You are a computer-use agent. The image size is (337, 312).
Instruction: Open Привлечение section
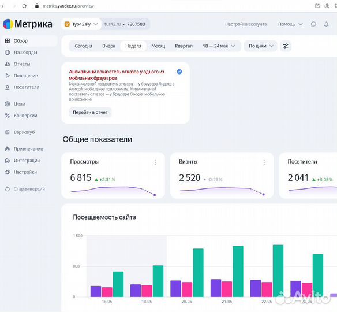pyautogui.click(x=28, y=149)
